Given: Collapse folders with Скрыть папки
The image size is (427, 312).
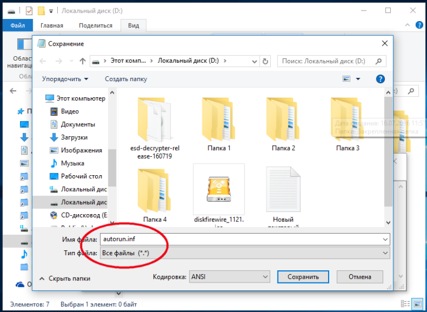Looking at the screenshot, I should point(65,278).
